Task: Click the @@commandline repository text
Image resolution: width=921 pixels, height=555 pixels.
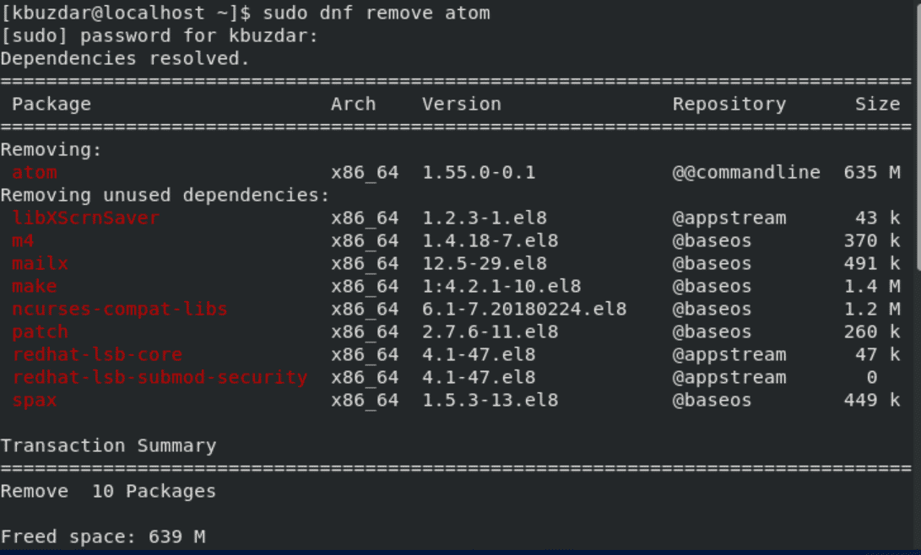Action: pyautogui.click(x=746, y=172)
